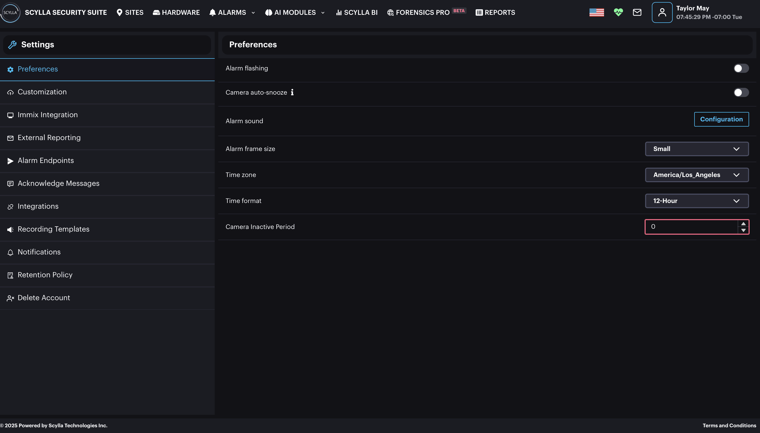
Task: Open Acknowledge Messages section
Action: coord(107,183)
